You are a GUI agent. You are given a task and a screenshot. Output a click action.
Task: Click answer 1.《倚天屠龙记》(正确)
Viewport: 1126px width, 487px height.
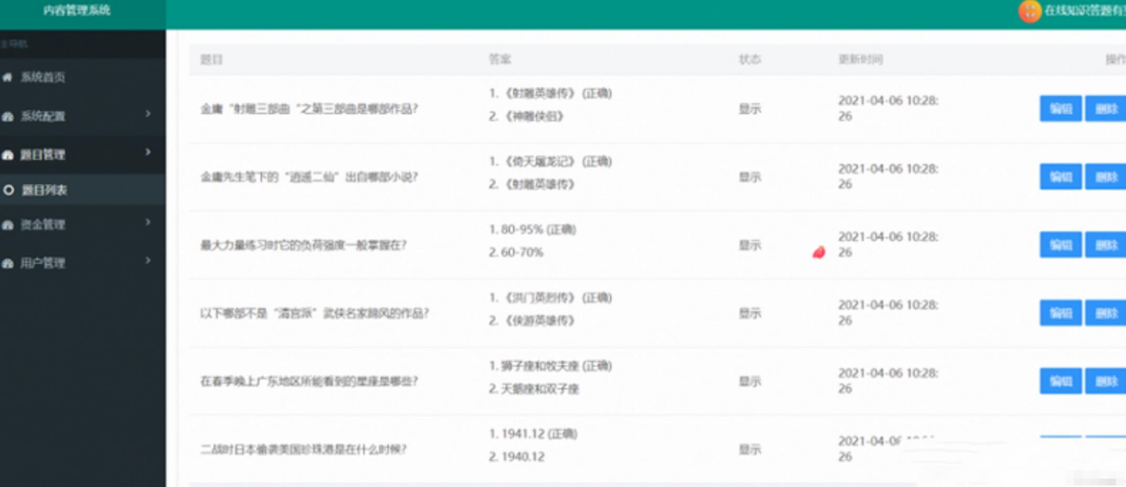tap(551, 161)
